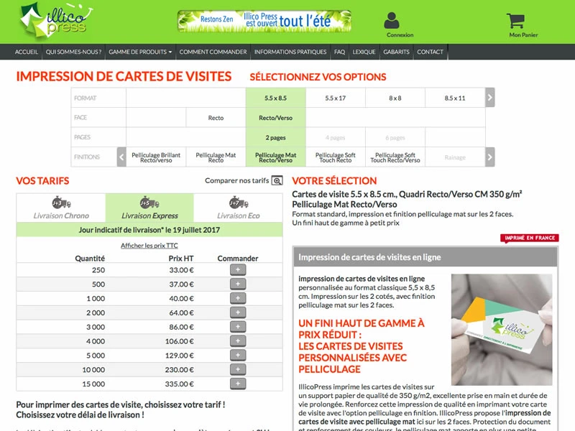575x431 pixels.
Task: Open the Lexique menu item
Action: click(x=364, y=52)
